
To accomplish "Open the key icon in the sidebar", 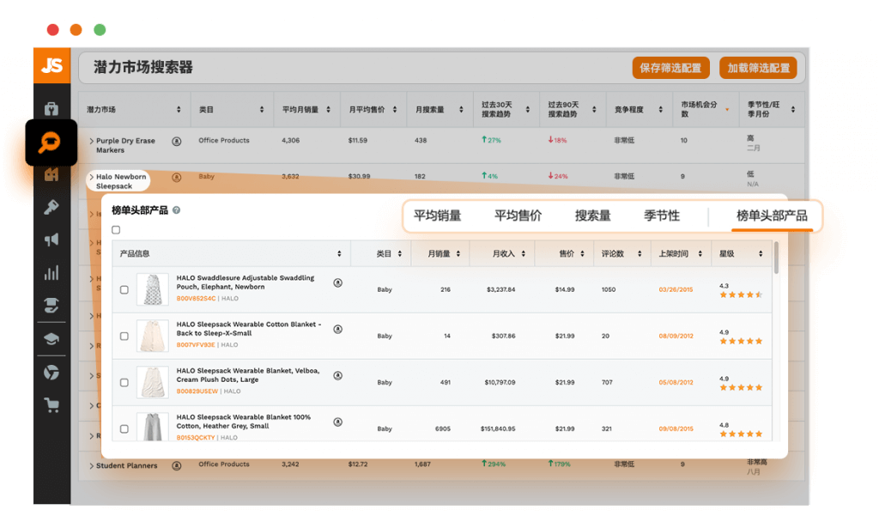I will [x=52, y=208].
